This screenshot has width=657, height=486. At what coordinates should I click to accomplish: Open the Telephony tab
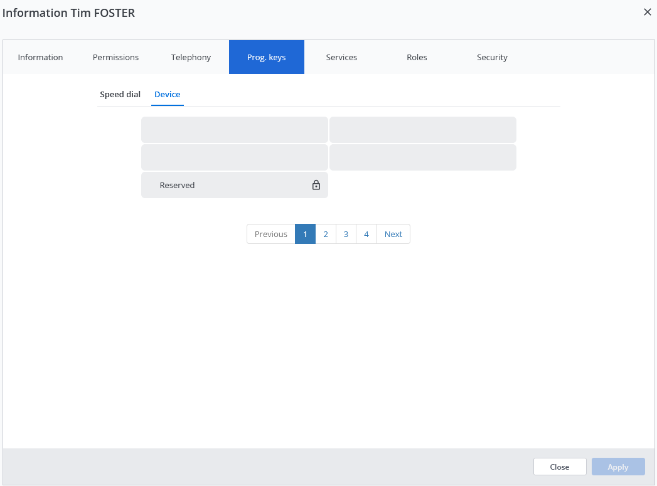[x=191, y=57]
